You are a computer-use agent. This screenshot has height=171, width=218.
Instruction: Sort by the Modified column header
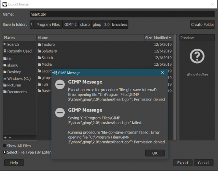coord(163,38)
